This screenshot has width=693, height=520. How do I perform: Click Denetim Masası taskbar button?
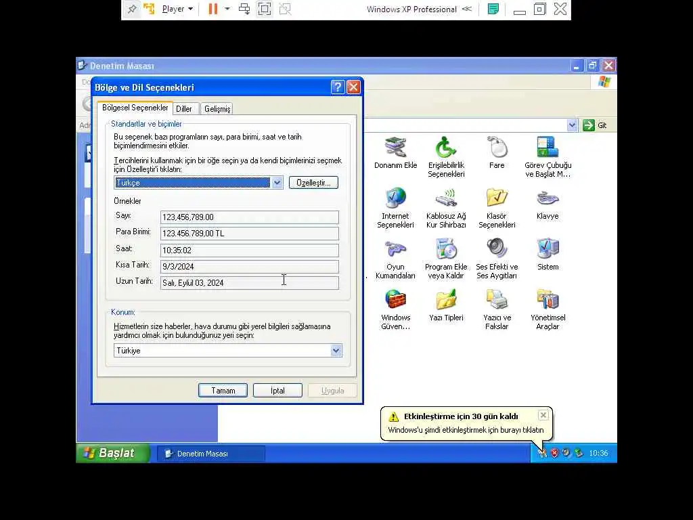[211, 454]
